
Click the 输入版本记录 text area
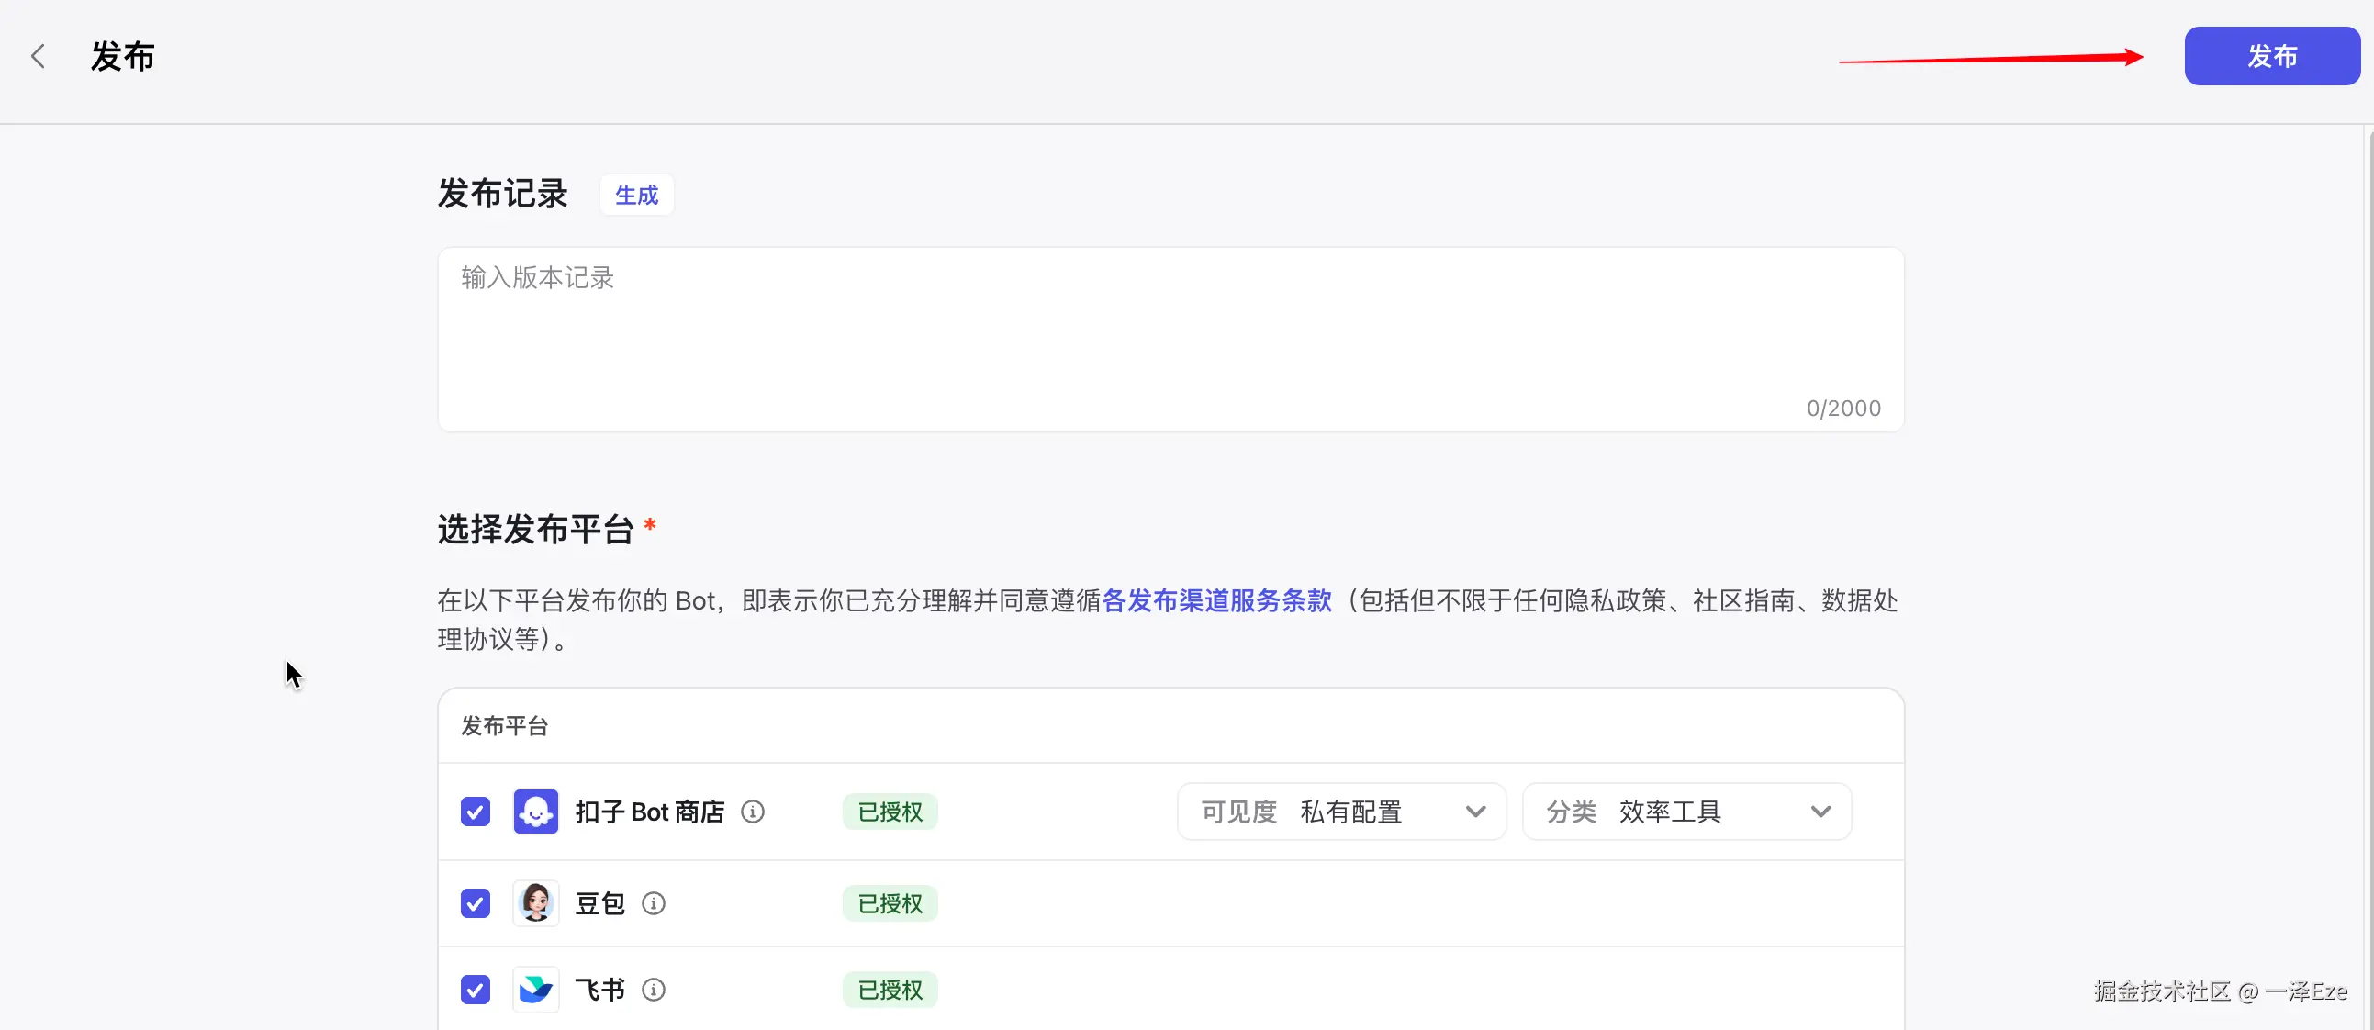(x=1170, y=338)
